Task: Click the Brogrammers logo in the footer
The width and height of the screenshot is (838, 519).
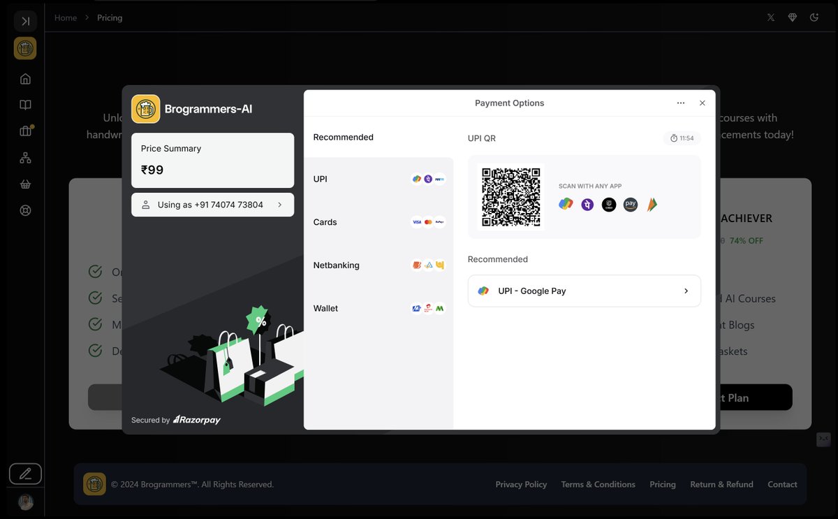Action: click(94, 484)
